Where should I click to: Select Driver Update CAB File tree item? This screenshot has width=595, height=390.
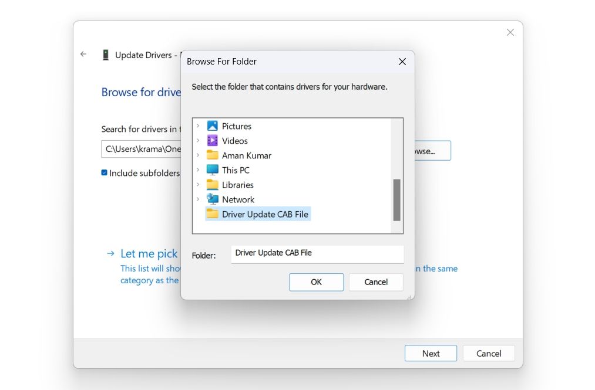(258, 213)
